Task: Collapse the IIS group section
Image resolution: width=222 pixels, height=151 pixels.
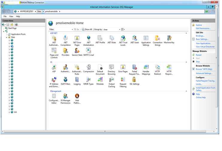Action: [186, 62]
